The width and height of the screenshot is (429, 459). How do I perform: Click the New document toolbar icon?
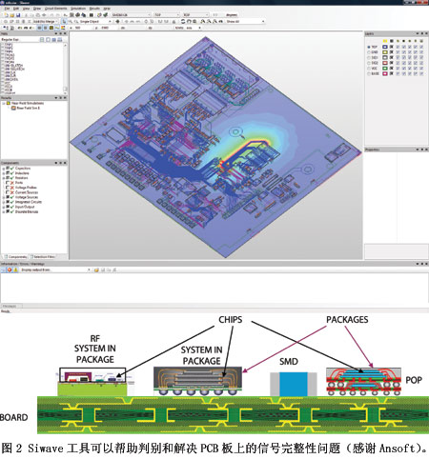point(6,15)
